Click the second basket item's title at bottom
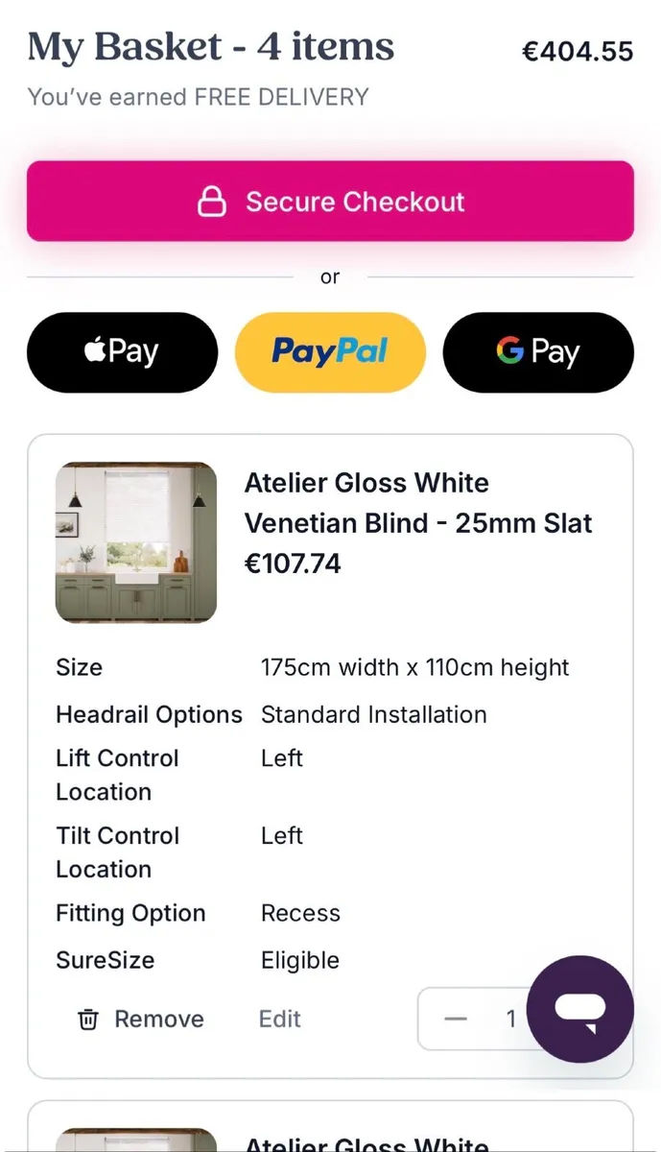The height and width of the screenshot is (1152, 661). [367, 1143]
